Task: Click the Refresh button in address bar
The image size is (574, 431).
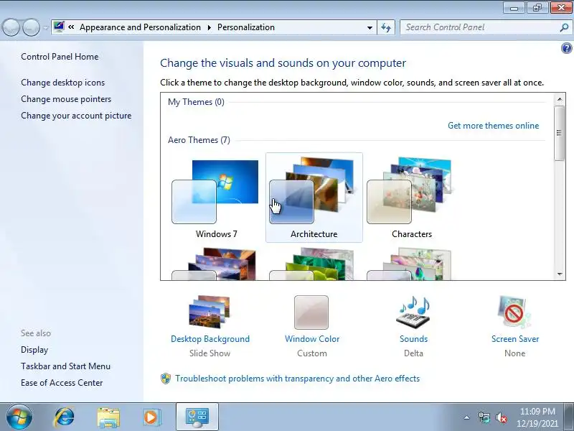Action: (386, 27)
